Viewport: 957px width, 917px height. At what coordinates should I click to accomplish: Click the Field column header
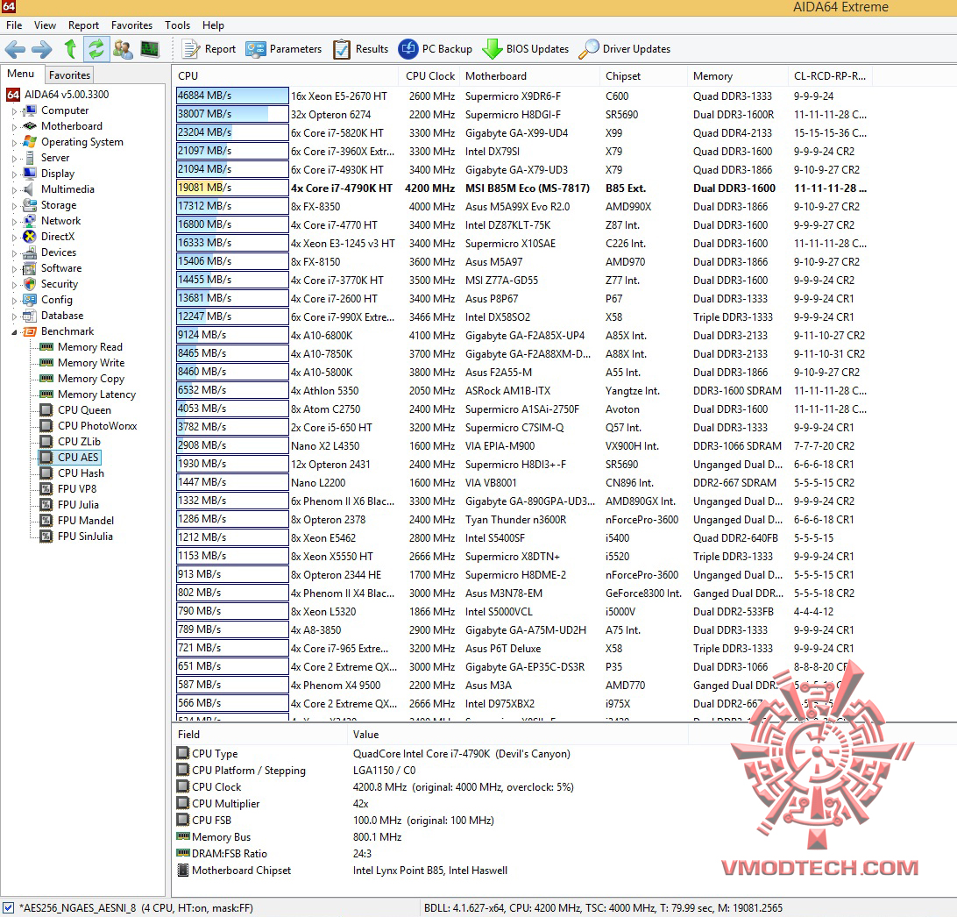(x=260, y=735)
